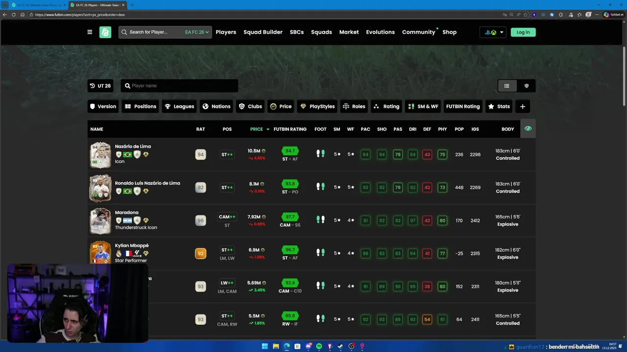Screen dimensions: 627x352
Task: Toggle the green eye column visibility icon
Action: [x=528, y=128]
